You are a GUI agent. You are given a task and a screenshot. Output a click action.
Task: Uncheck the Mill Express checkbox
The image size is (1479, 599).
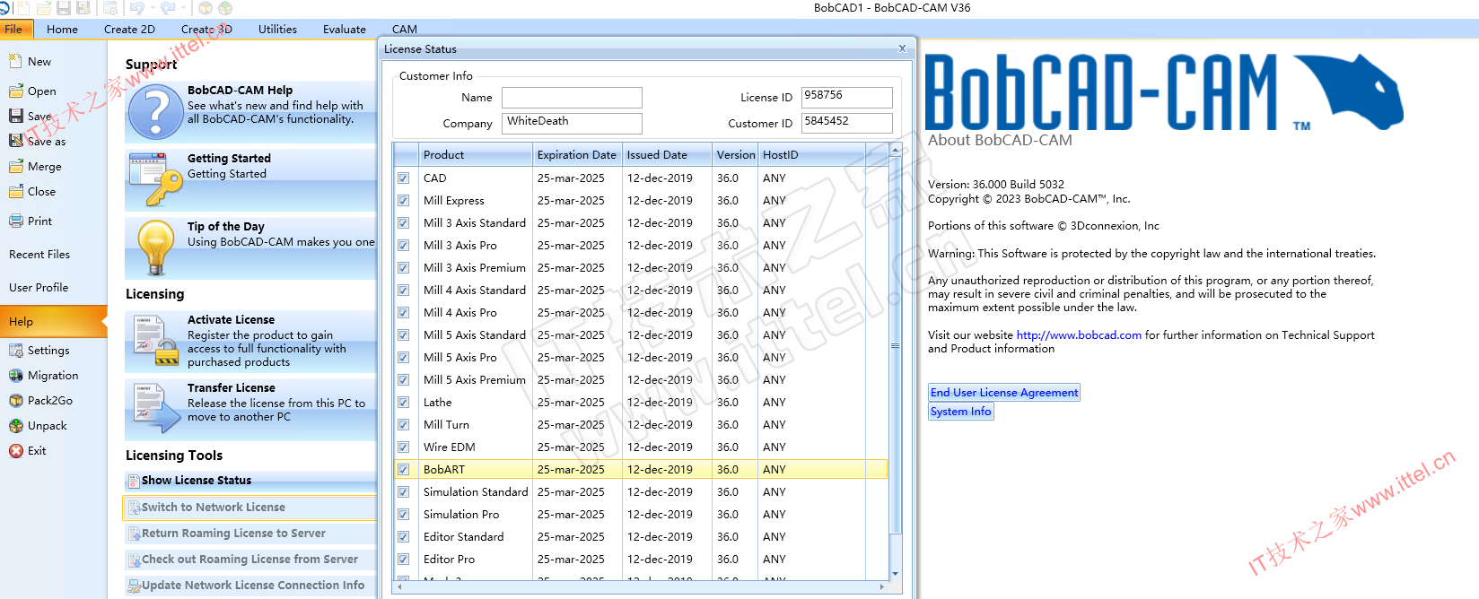404,201
